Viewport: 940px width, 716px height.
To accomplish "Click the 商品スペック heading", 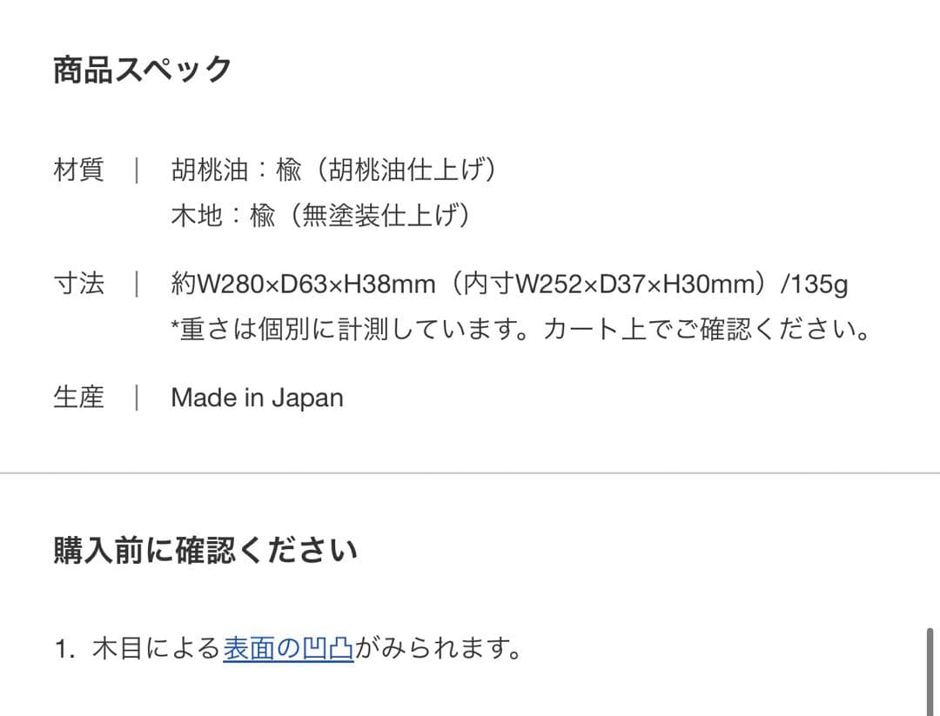I will tap(143, 70).
